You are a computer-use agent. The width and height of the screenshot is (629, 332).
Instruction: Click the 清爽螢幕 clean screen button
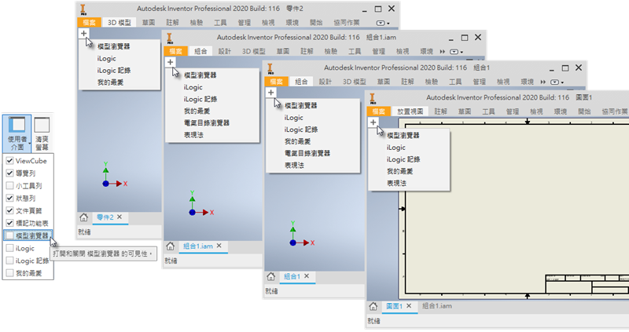42,133
